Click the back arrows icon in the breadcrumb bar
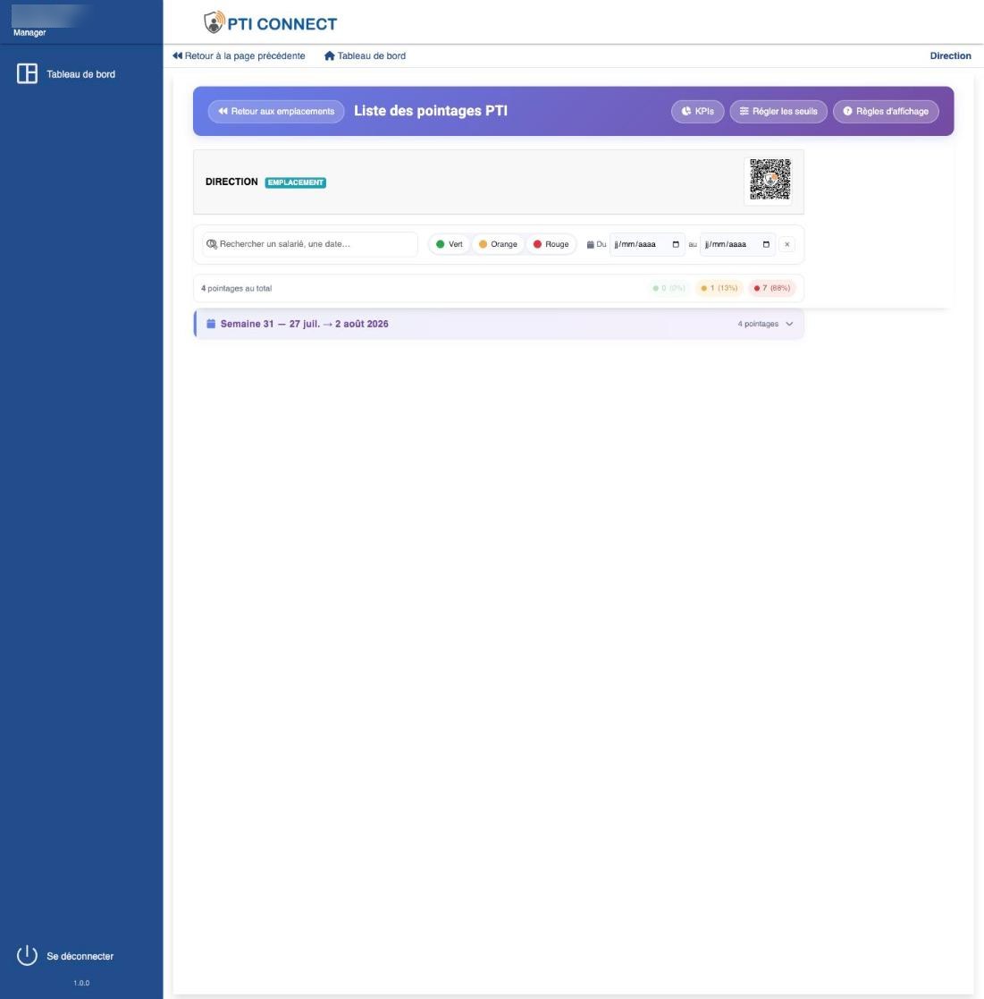 [177, 55]
